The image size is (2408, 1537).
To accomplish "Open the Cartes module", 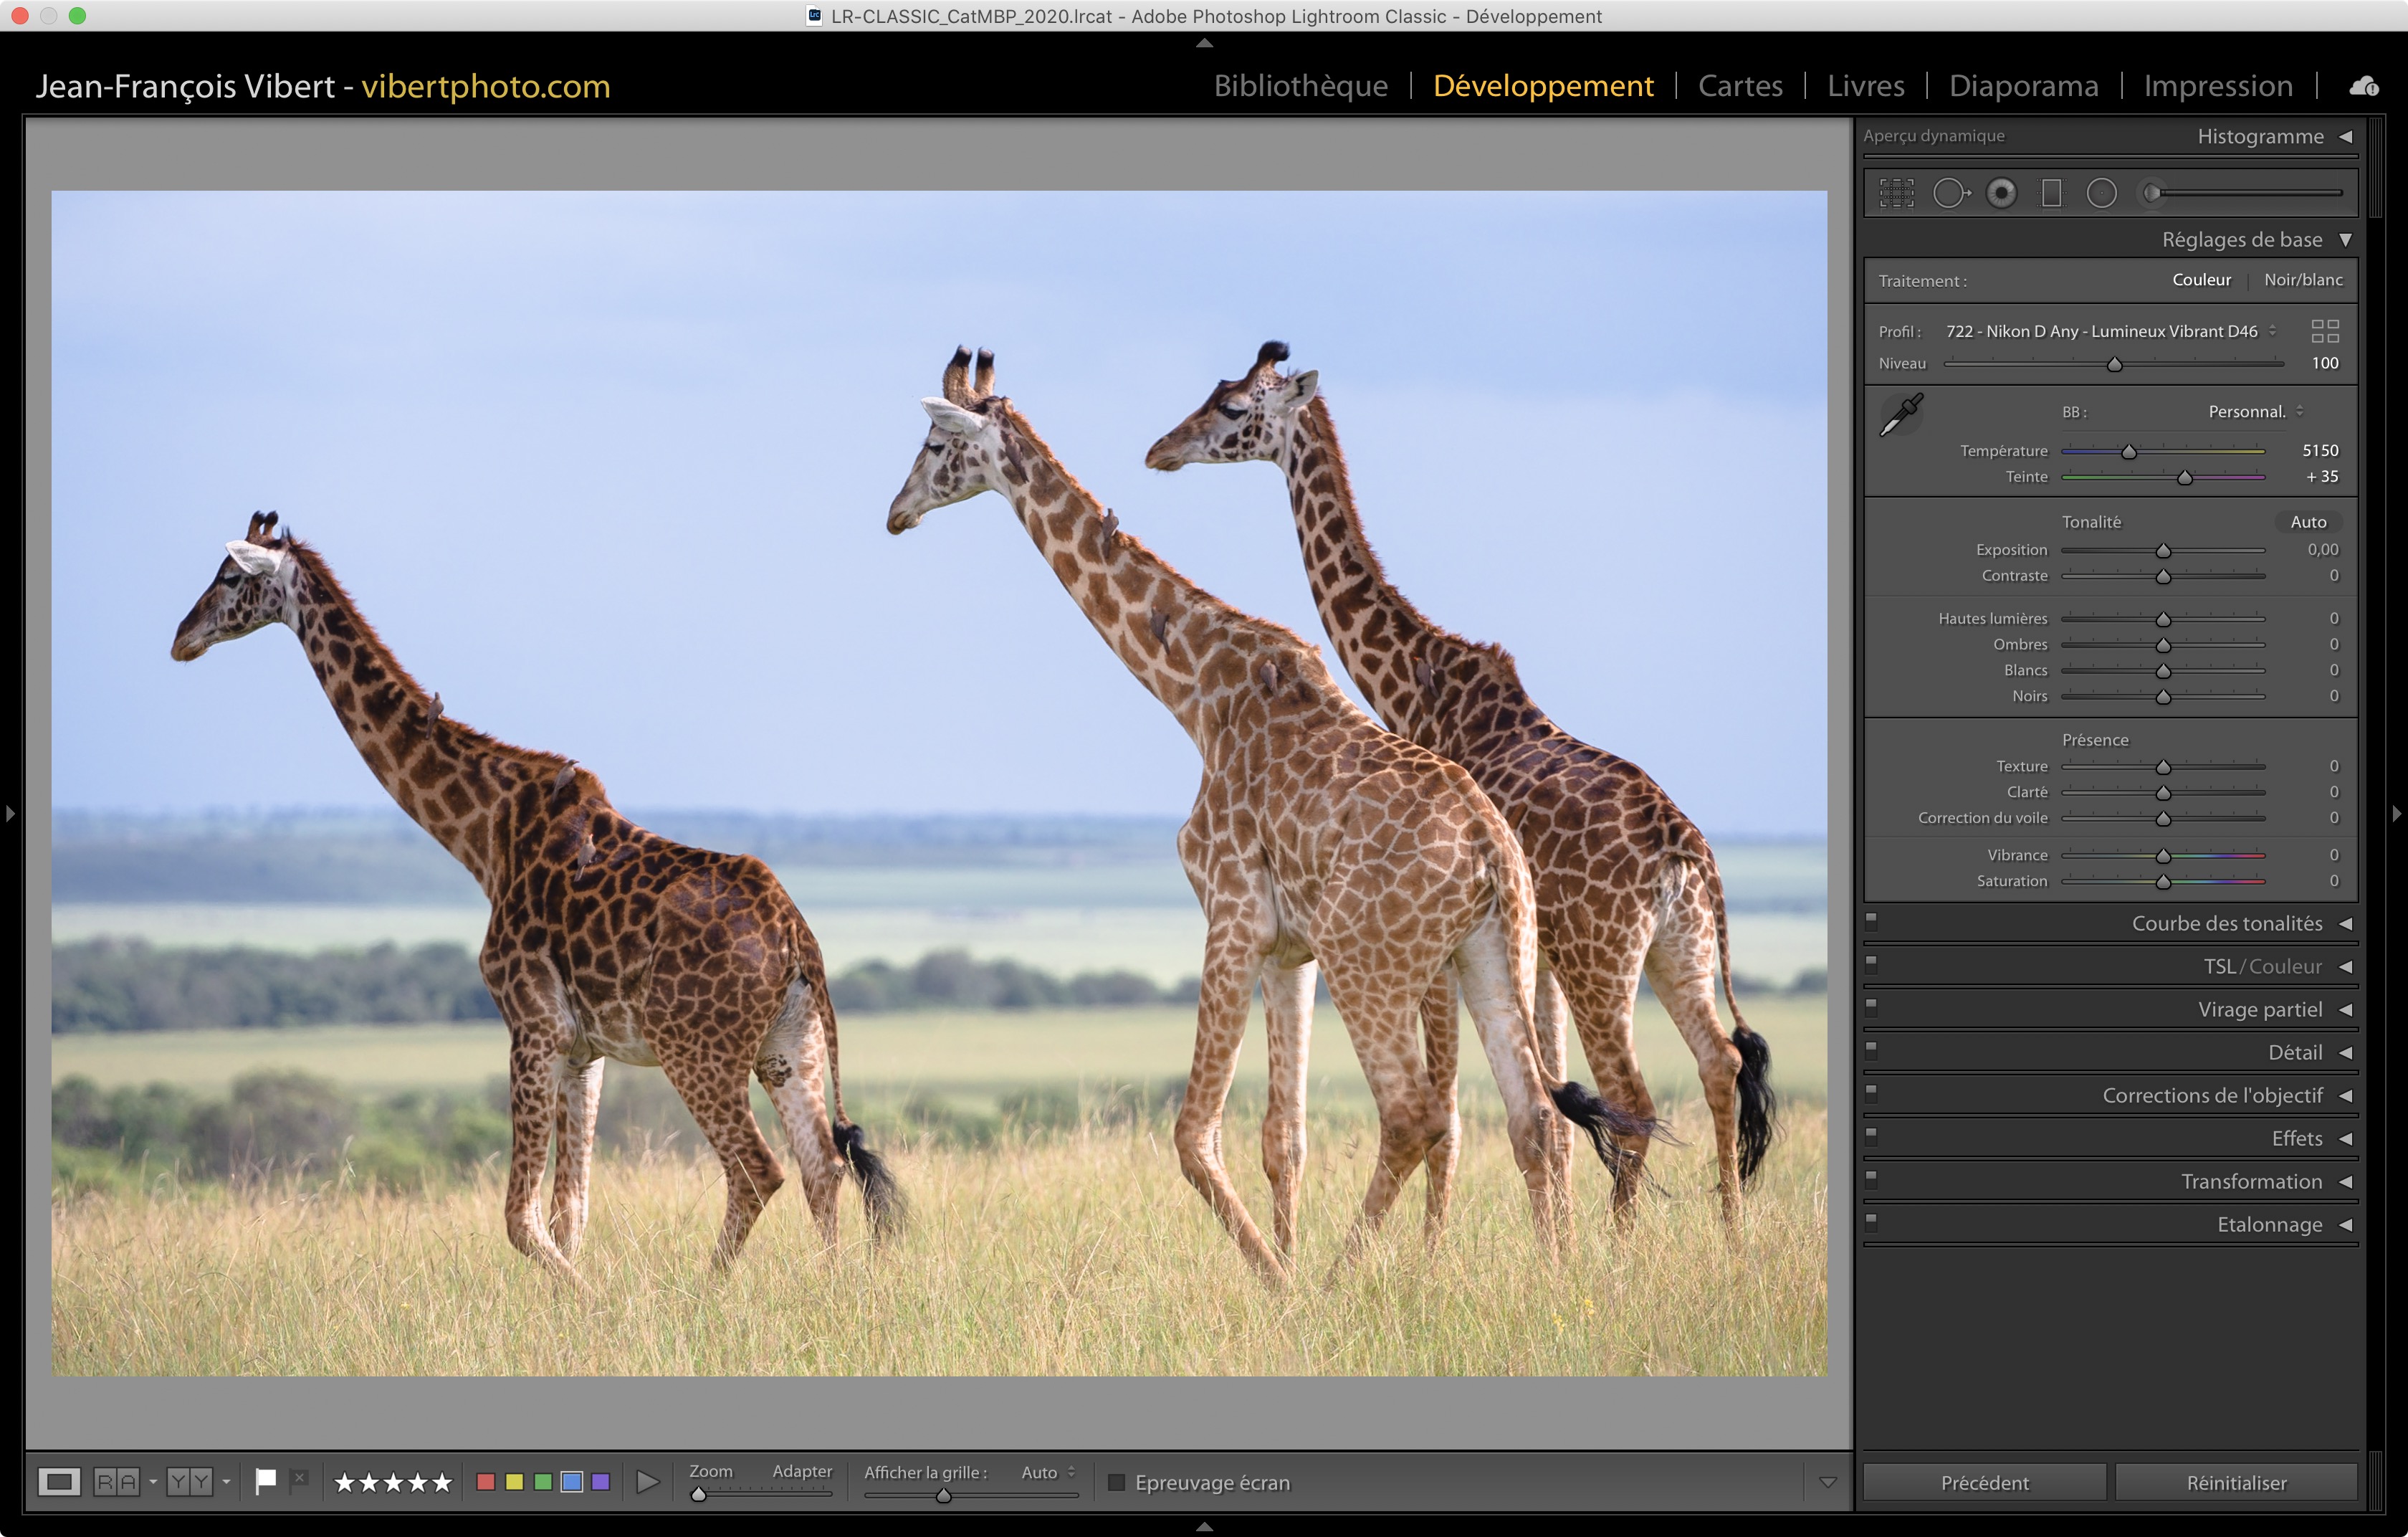I will pos(1740,86).
